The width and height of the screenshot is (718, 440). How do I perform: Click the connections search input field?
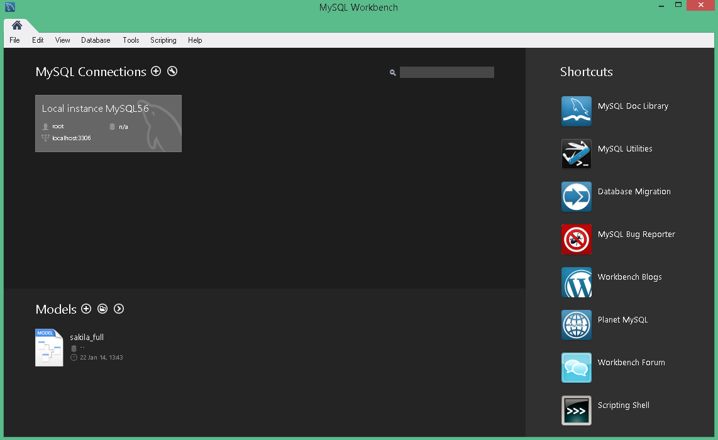point(446,72)
